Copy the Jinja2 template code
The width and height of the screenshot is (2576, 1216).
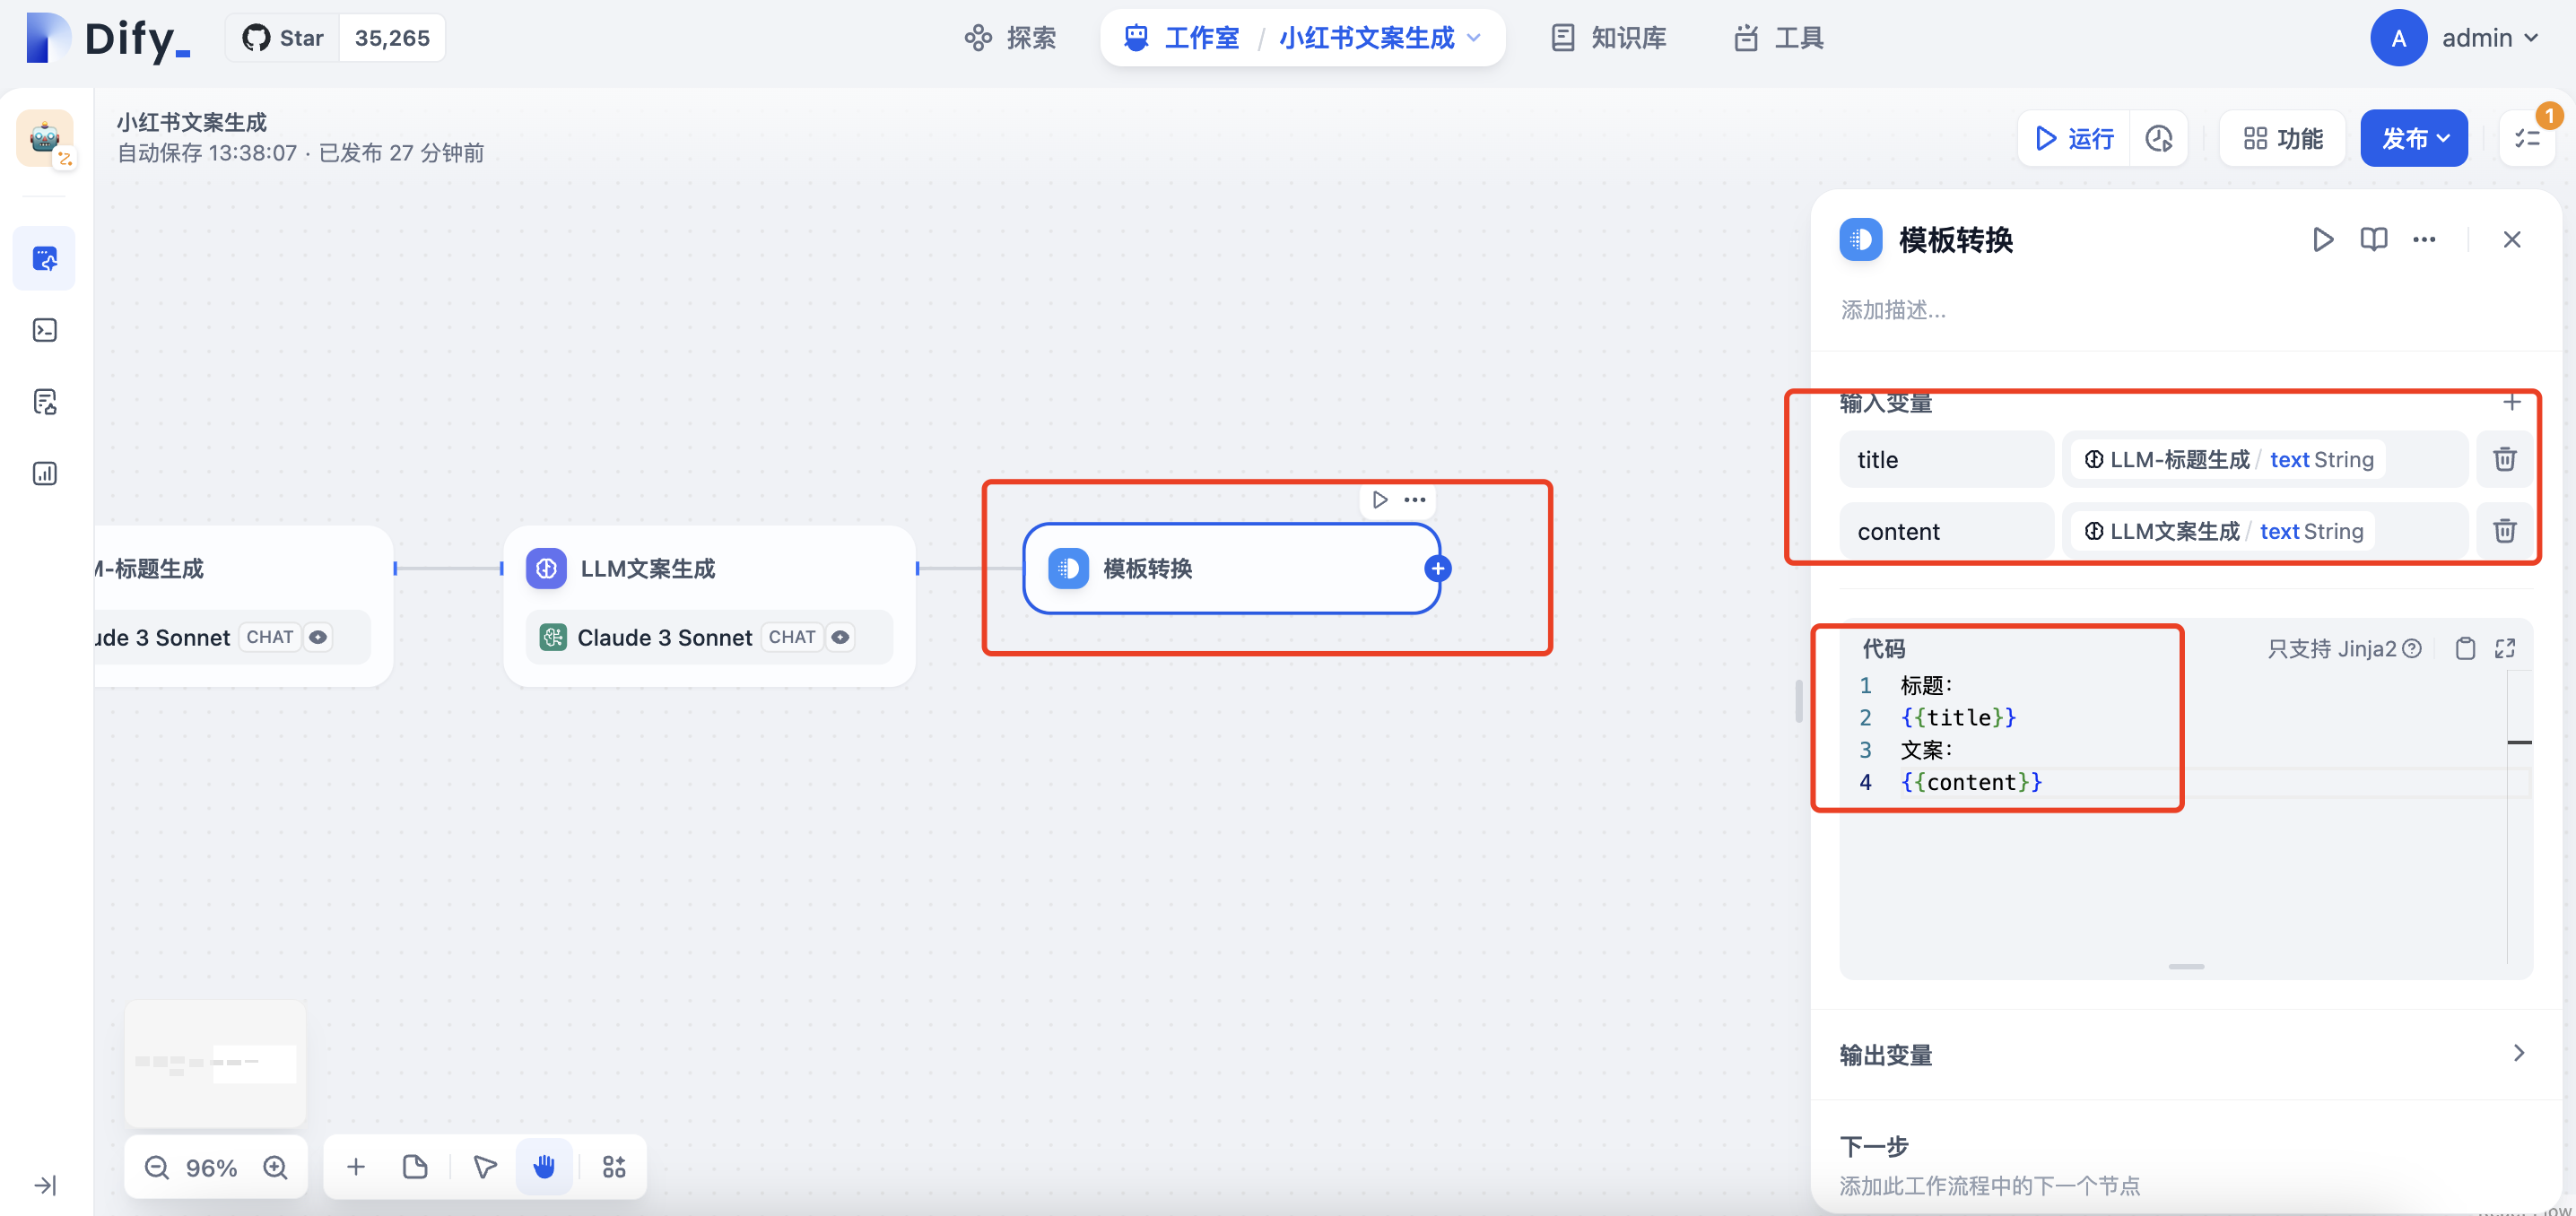click(2465, 649)
